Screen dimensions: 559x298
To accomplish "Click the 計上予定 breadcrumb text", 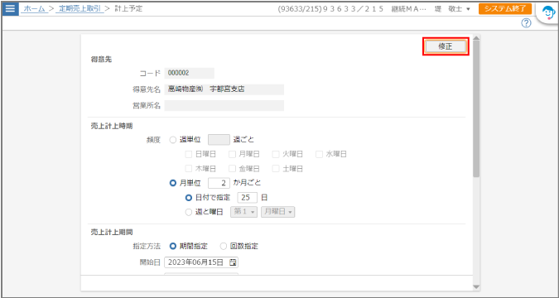I will point(128,9).
